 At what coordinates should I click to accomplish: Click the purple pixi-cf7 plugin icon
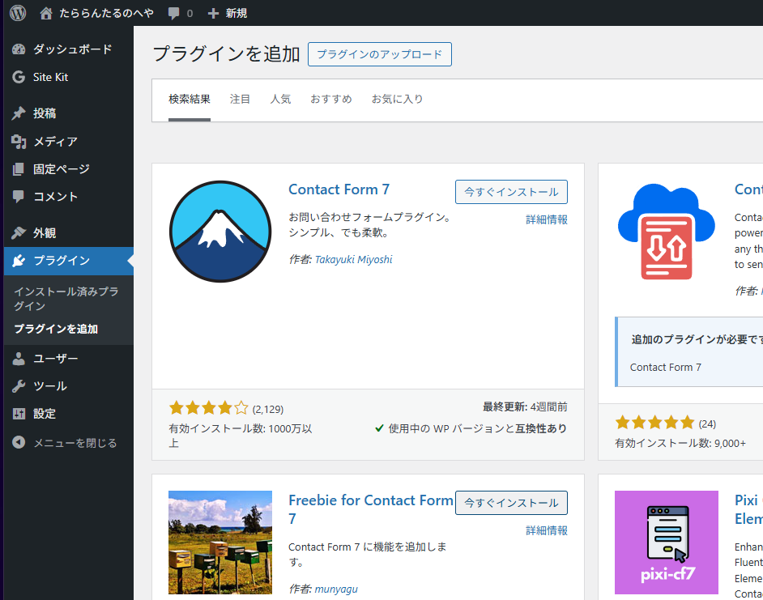coord(667,543)
